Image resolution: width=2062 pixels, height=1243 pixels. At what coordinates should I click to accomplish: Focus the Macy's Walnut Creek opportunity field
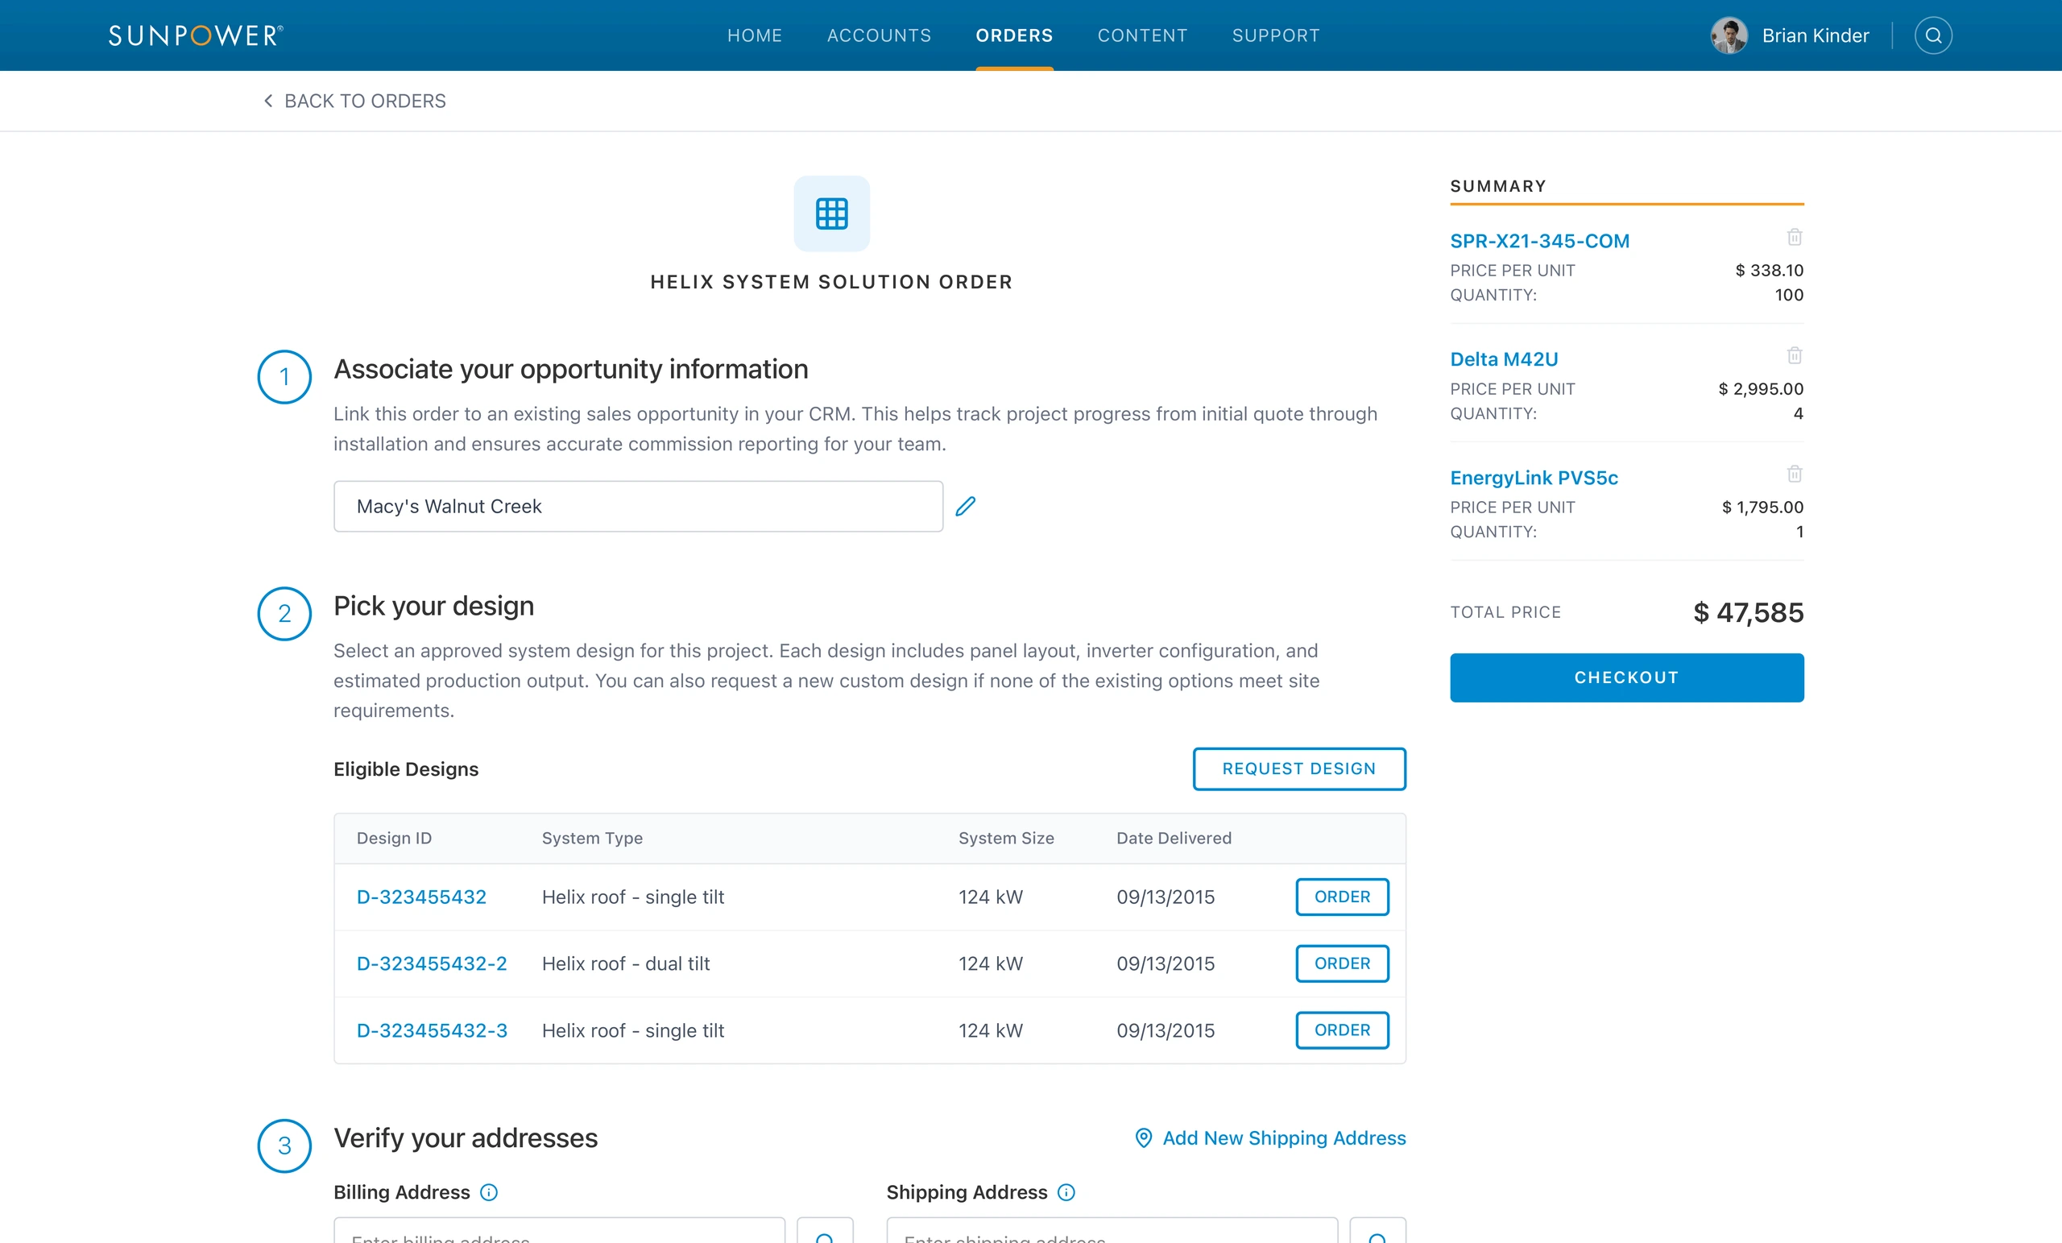pos(639,507)
